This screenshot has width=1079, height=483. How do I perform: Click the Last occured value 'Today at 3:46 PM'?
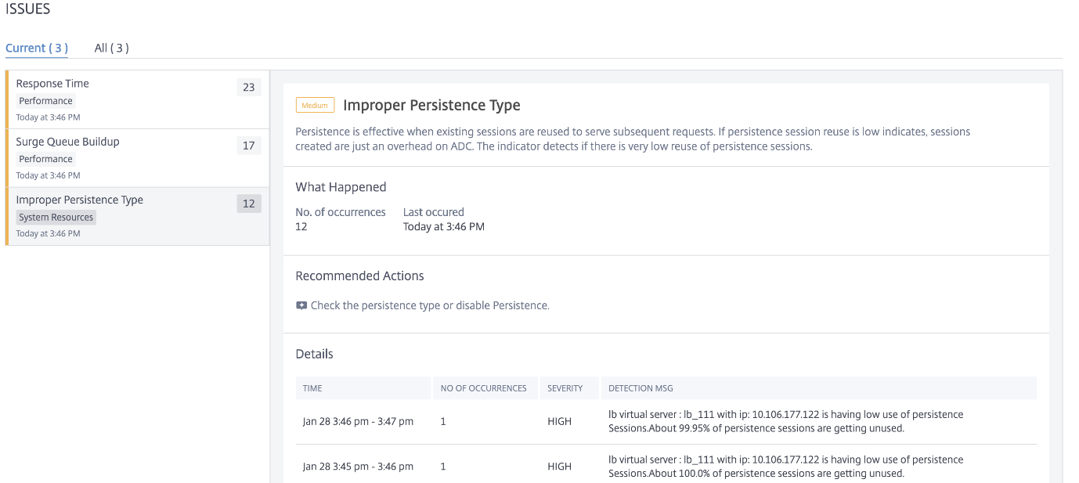444,227
